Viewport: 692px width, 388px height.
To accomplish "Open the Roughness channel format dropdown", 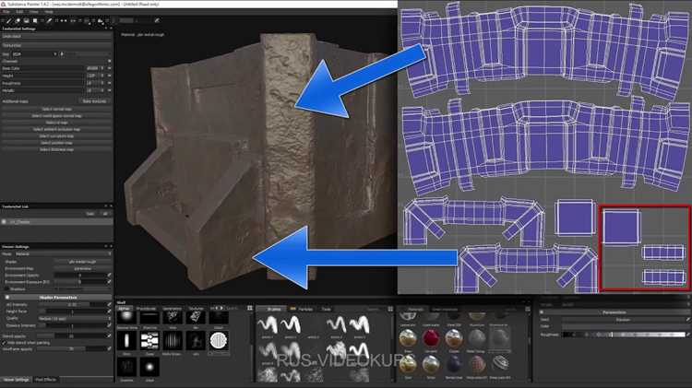I will (95, 83).
